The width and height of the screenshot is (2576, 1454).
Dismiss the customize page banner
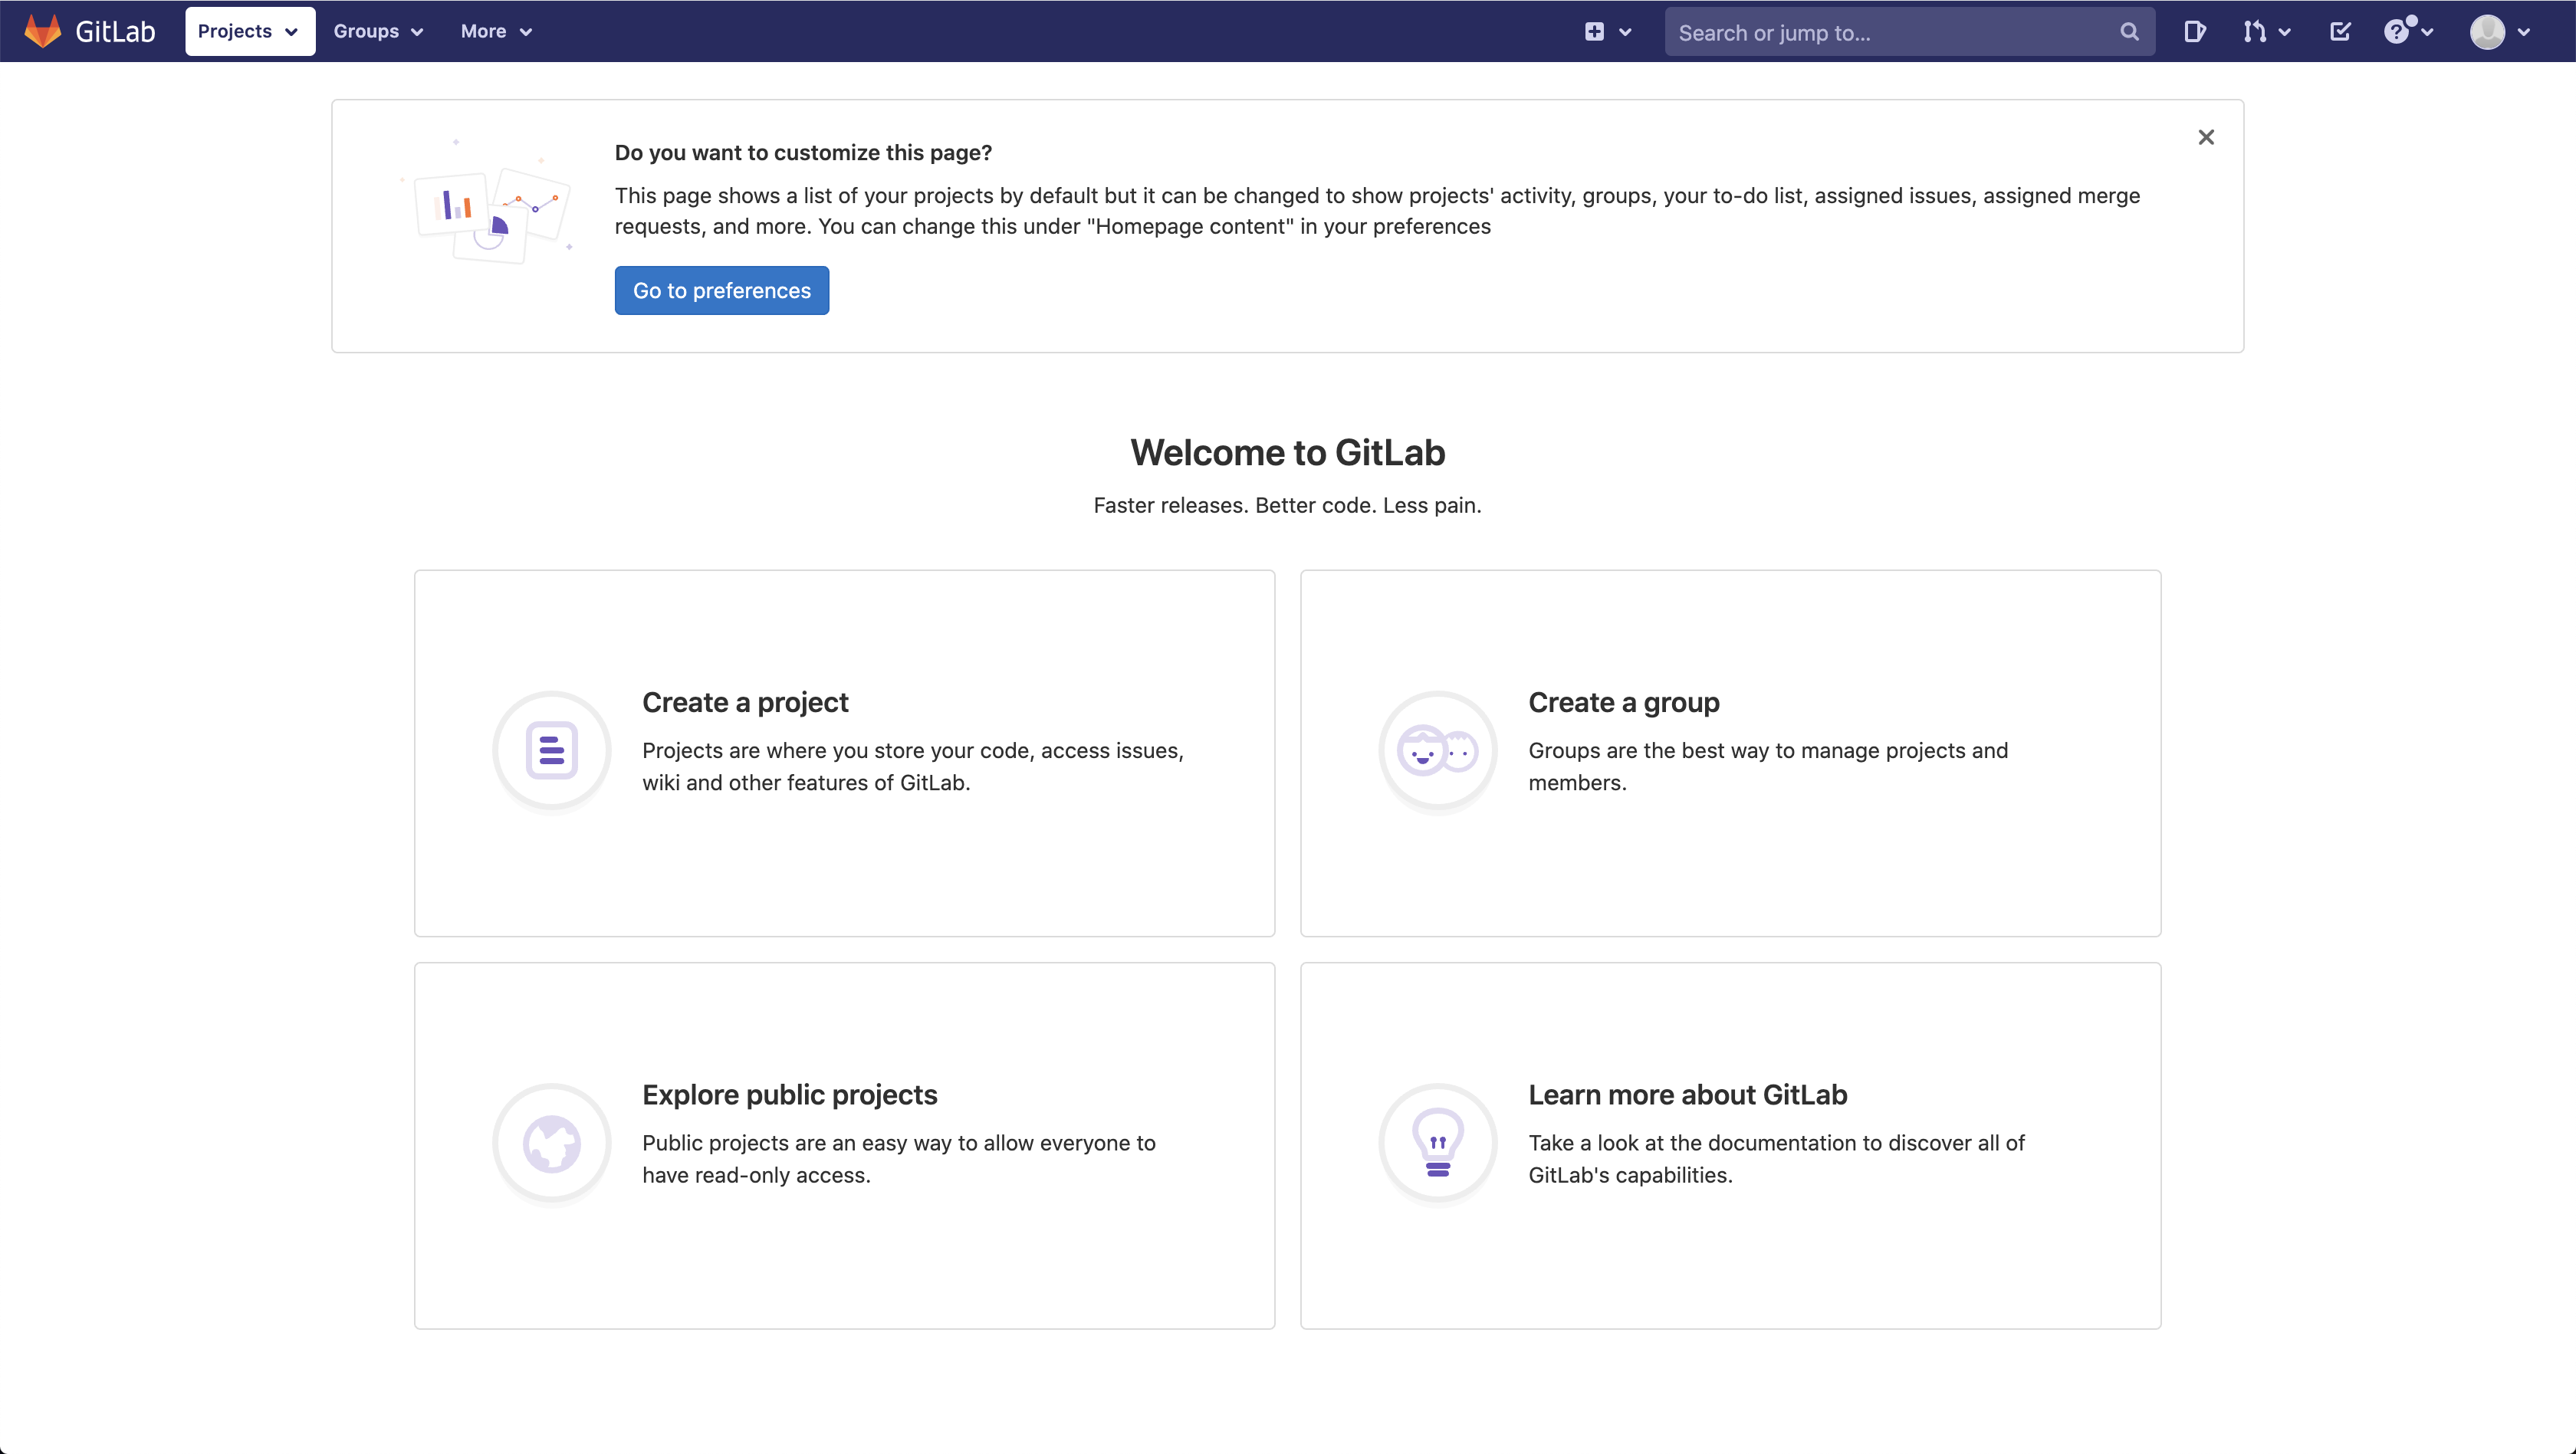click(2206, 137)
